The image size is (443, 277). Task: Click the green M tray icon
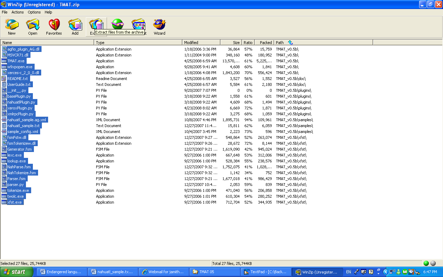(405, 272)
